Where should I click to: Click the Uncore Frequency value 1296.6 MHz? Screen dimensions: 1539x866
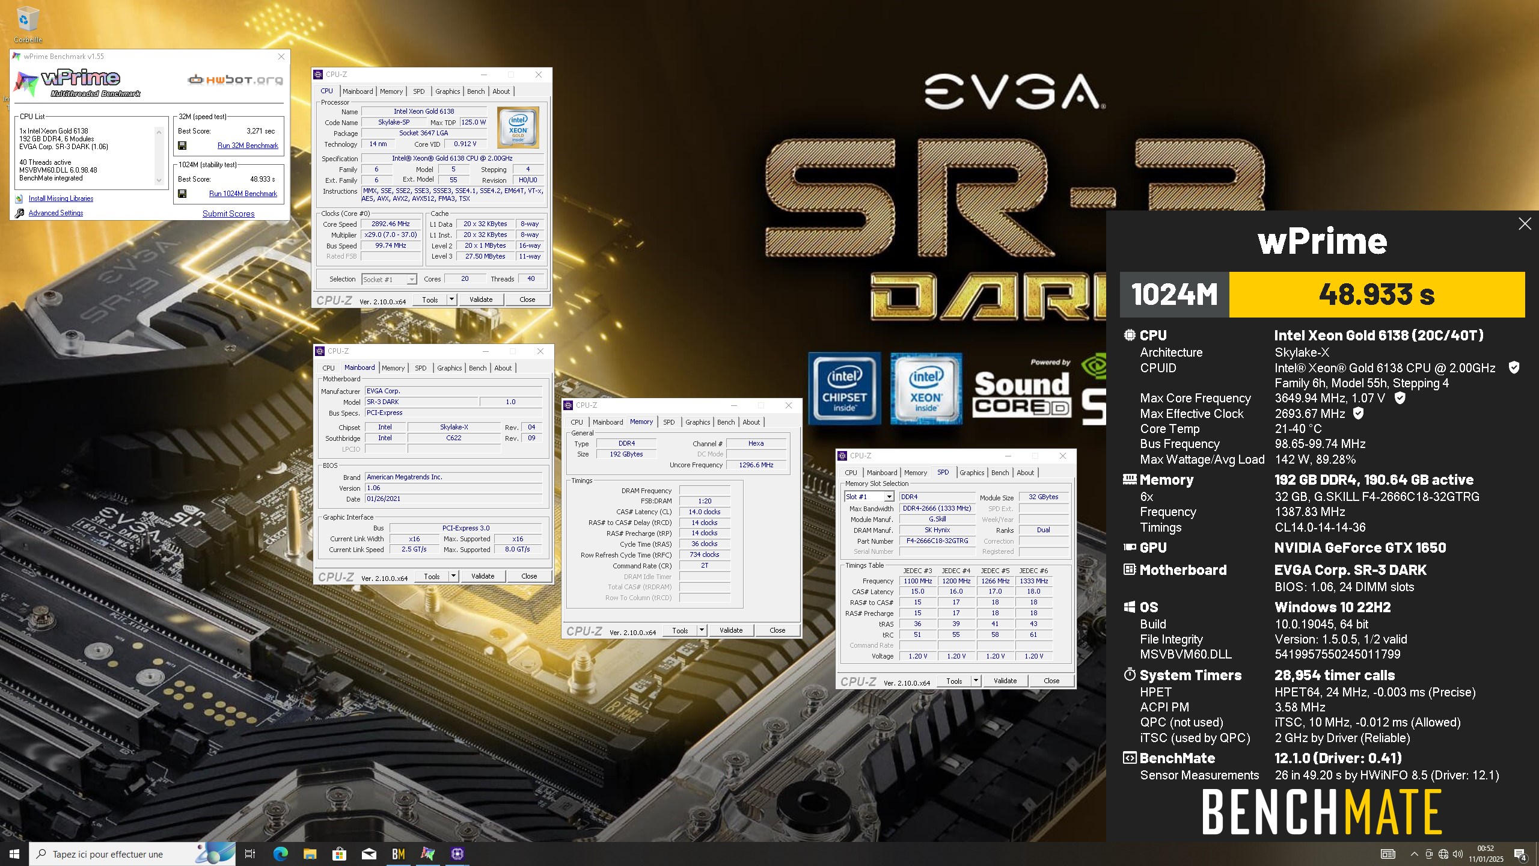(x=756, y=465)
